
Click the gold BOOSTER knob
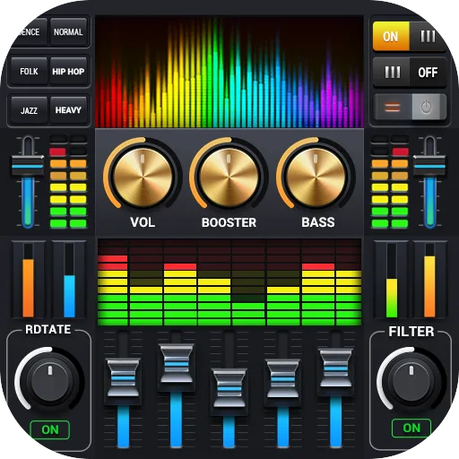pyautogui.click(x=229, y=177)
